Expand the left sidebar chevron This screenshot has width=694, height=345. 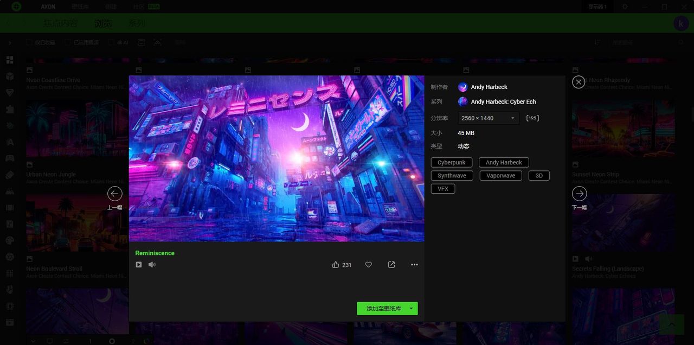click(x=10, y=43)
